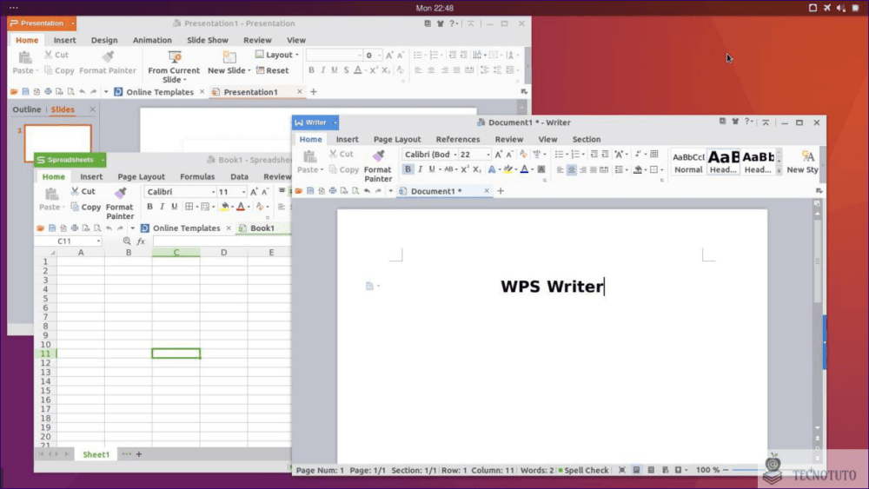Click Spreadsheets Grow Font icon
869x489 pixels.
tap(254, 192)
